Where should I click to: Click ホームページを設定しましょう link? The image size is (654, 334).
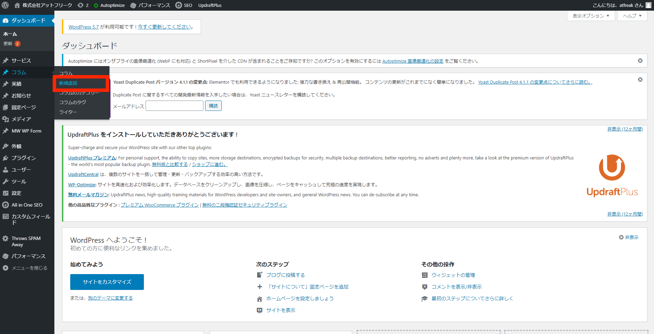(x=300, y=298)
